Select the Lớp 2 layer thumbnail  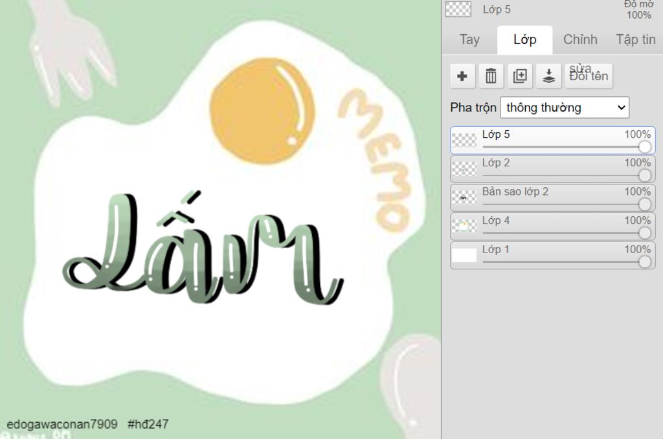[464, 169]
